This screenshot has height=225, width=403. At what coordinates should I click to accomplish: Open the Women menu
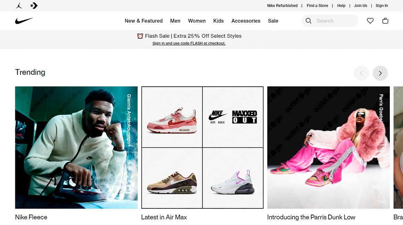tap(197, 21)
